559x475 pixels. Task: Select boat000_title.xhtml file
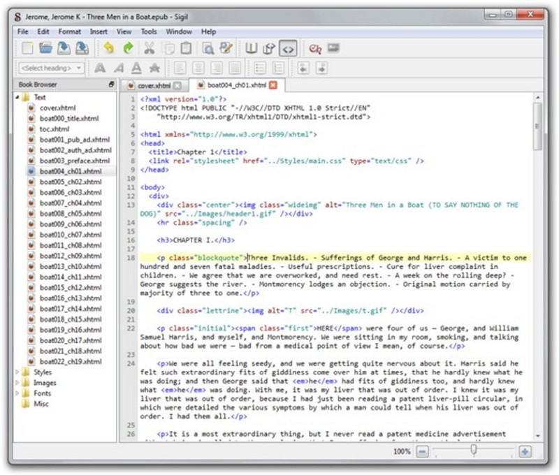pyautogui.click(x=69, y=118)
